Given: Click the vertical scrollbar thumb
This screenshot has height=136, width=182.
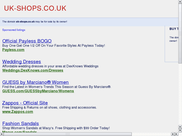Looking at the screenshot, I should 180,33.
